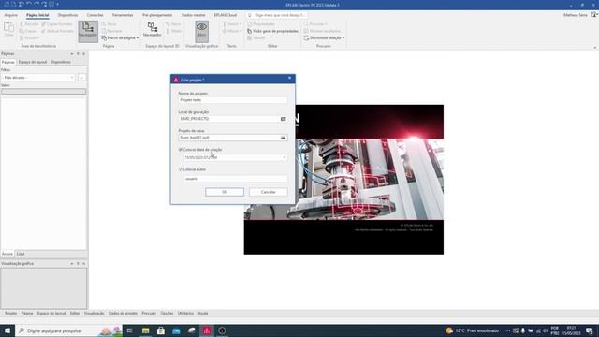Image resolution: width=599 pixels, height=337 pixels.
Task: Open Páginas panel options arrow
Action: pos(72,54)
